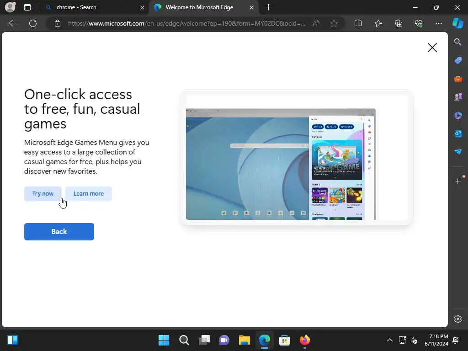468x351 pixels.
Task: Open the sidebar Shopping tag icon
Action: pos(458,61)
